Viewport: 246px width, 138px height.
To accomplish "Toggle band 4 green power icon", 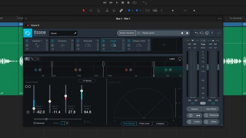I will click(x=166, y=70).
